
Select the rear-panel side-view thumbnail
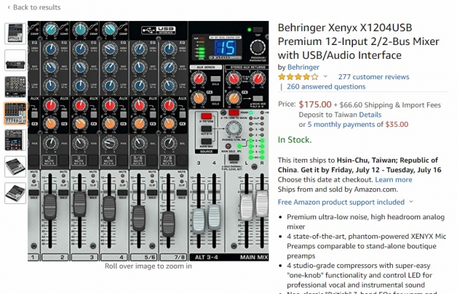(x=15, y=60)
